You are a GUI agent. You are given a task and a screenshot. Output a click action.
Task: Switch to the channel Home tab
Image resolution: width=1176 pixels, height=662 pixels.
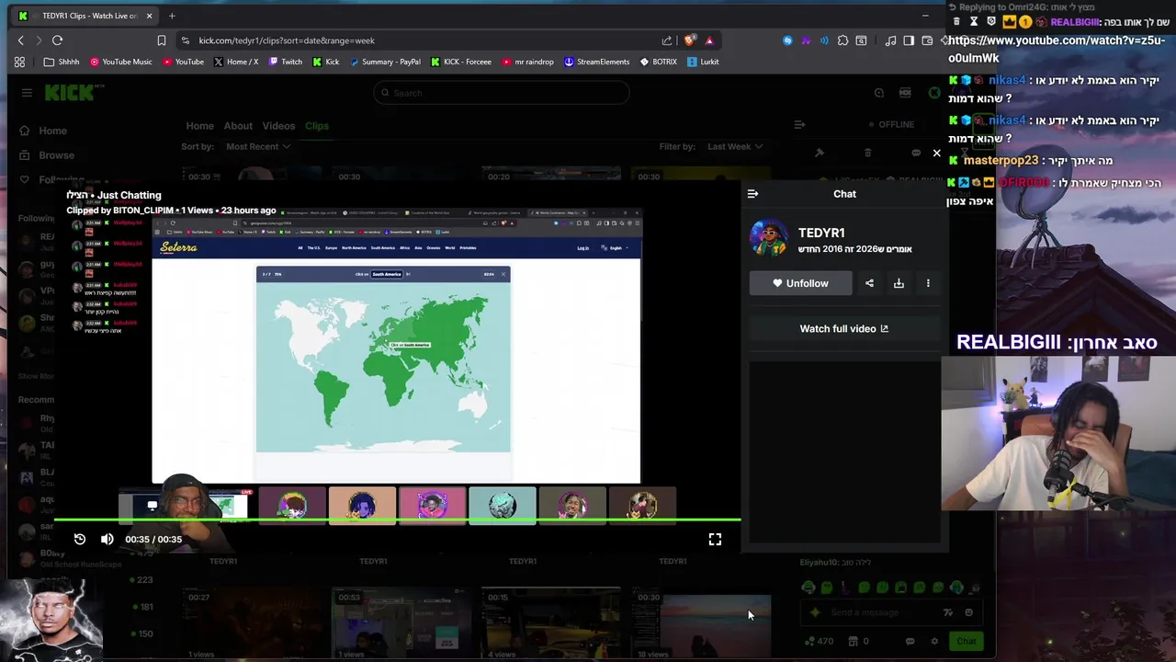199,126
